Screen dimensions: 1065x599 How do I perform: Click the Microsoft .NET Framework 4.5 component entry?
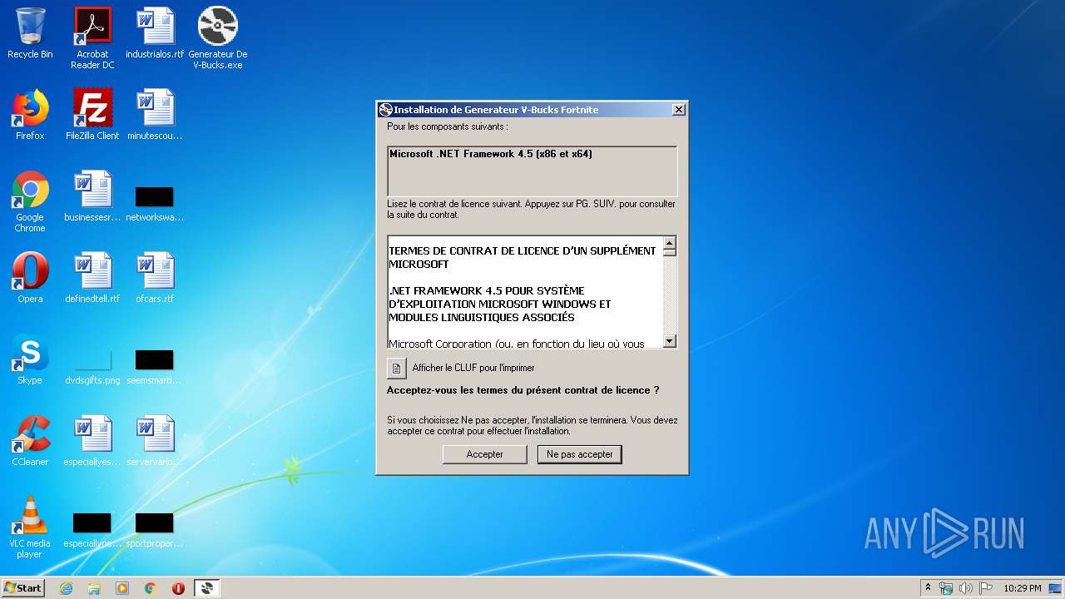coord(491,154)
